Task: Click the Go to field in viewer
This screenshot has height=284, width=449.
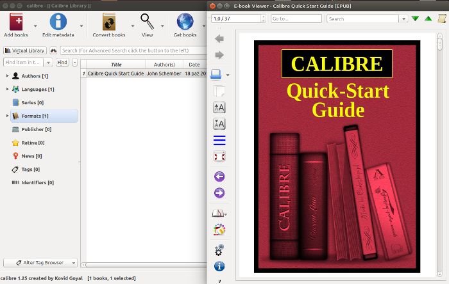Action: (296, 19)
